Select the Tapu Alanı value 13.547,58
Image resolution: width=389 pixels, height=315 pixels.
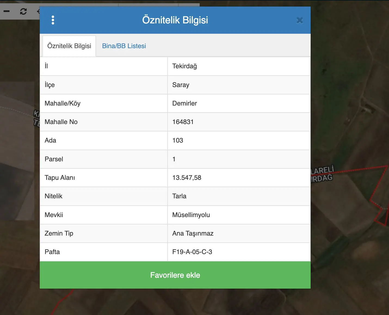coord(187,178)
